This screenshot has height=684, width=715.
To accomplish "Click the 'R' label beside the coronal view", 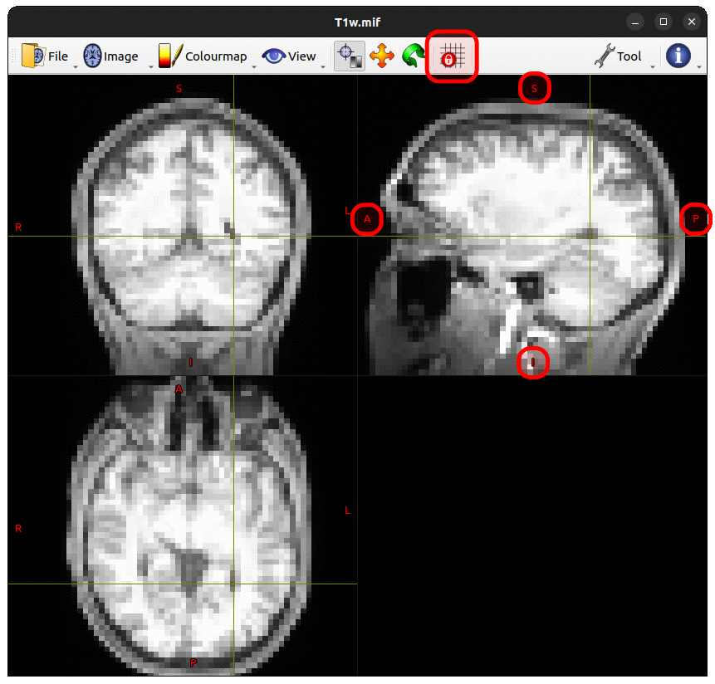I will tap(18, 227).
